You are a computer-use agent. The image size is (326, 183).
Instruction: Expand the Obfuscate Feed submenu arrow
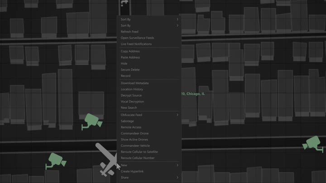177,115
